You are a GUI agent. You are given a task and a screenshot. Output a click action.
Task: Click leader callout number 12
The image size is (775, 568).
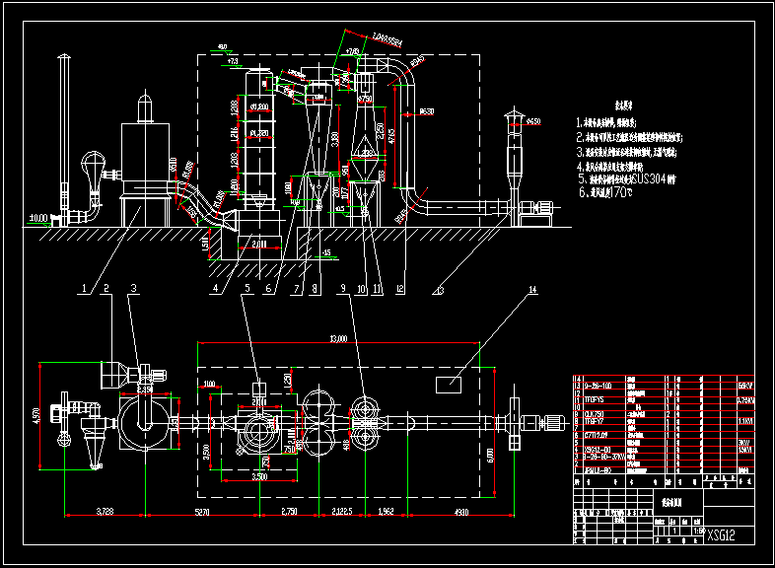(x=400, y=289)
